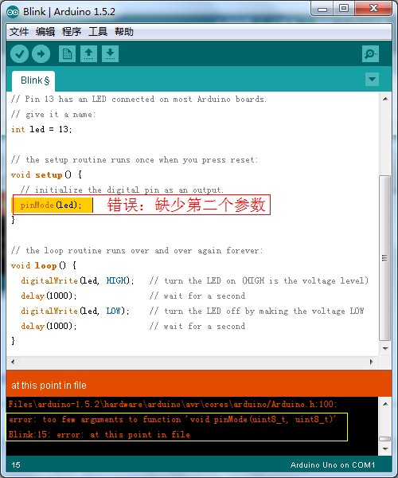Open the 帮助 menu
This screenshot has height=478, width=398.
(124, 32)
